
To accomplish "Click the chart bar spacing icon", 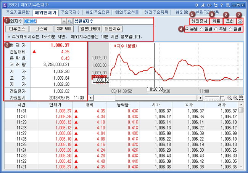I will coord(241,98).
